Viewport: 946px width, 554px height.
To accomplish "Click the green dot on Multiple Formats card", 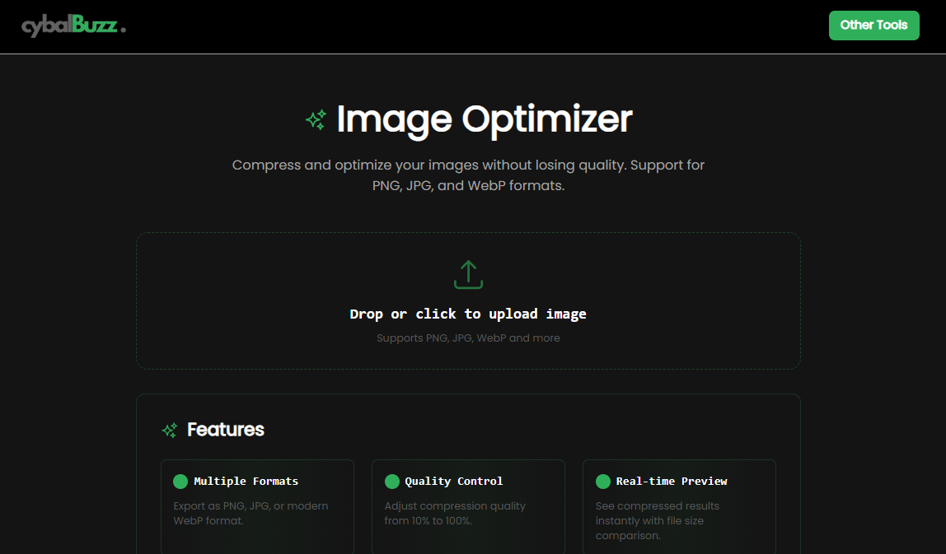I will 180,481.
